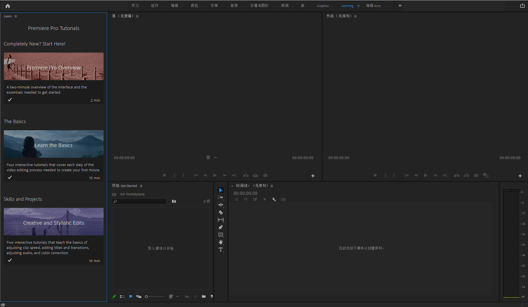This screenshot has height=307, width=528.
Task: Open Program monitor button editor plus
Action: point(520,176)
